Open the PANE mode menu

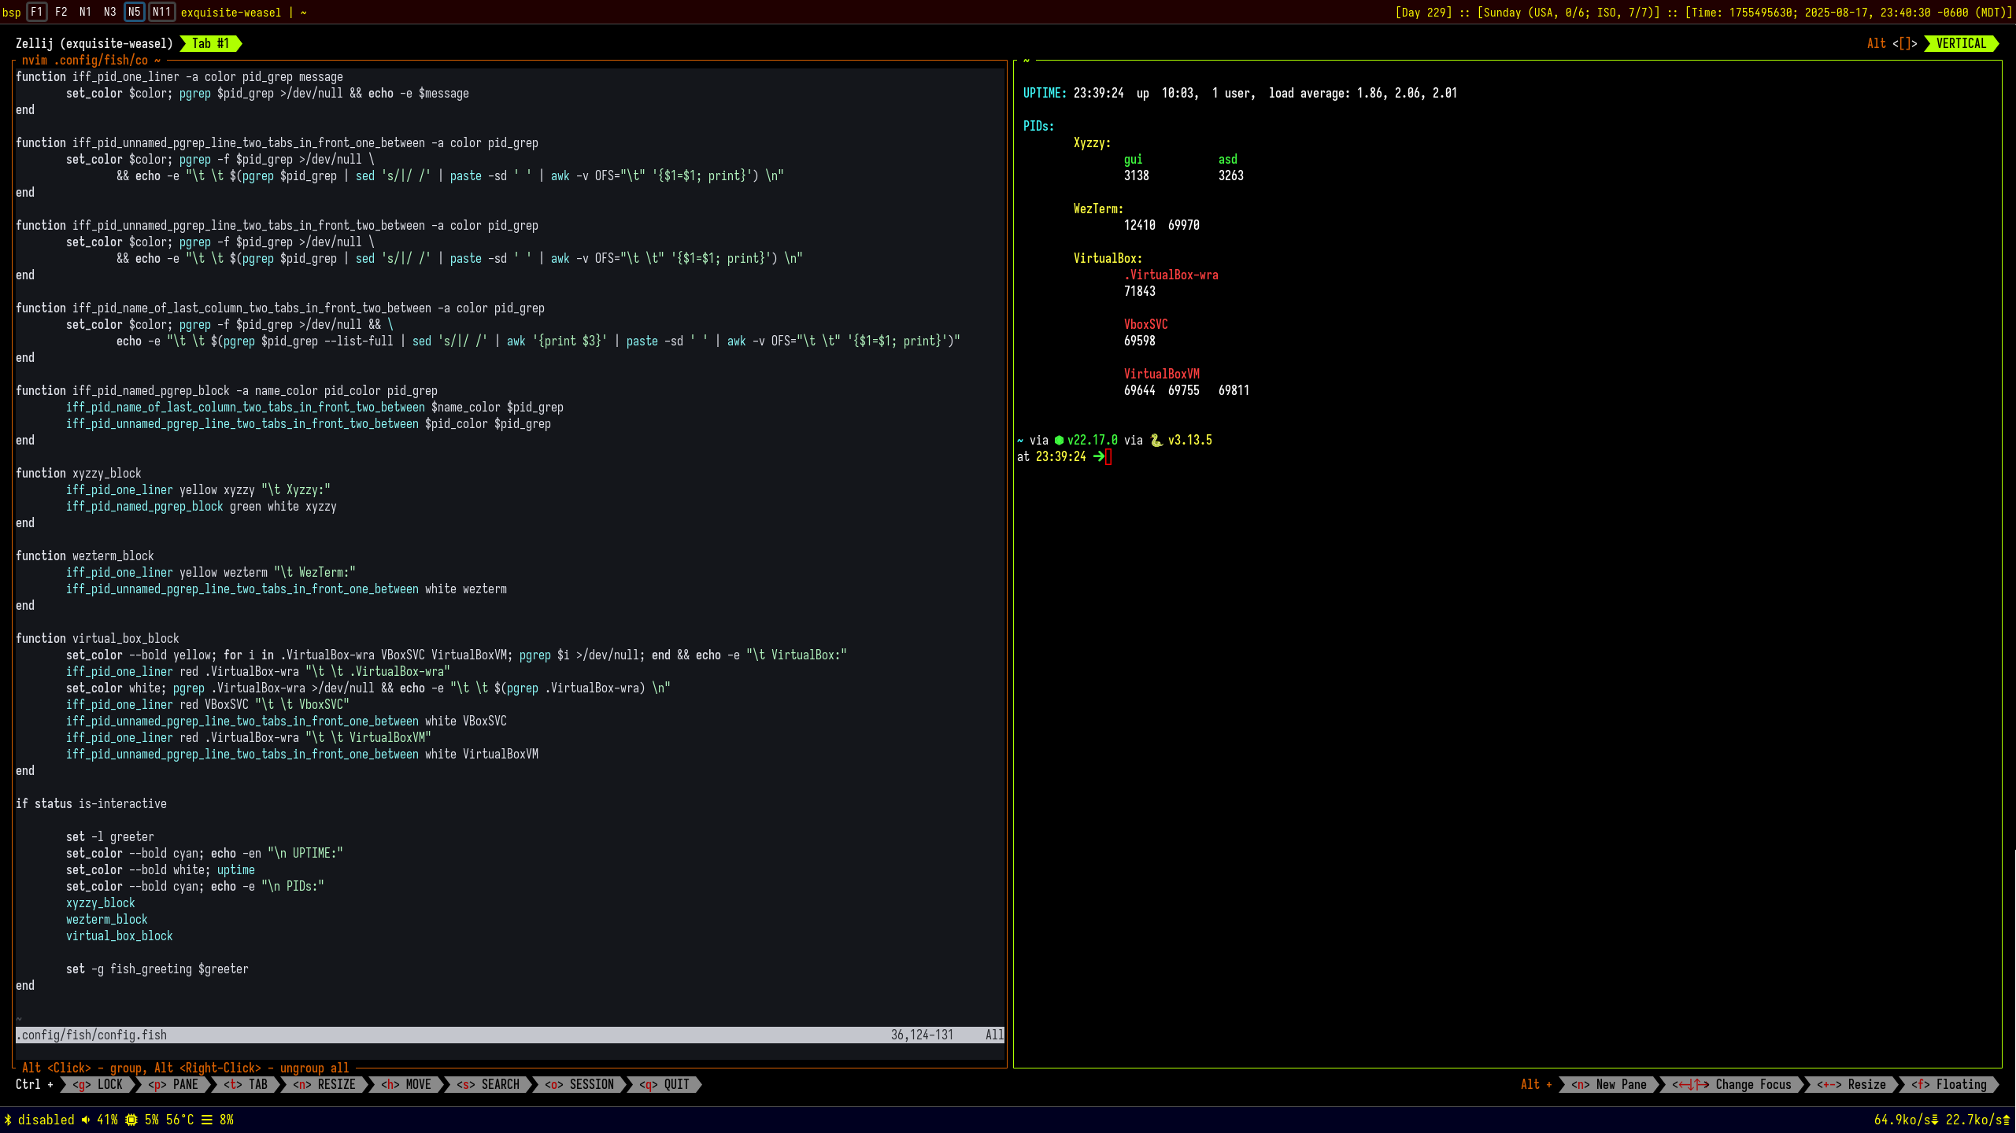[174, 1084]
